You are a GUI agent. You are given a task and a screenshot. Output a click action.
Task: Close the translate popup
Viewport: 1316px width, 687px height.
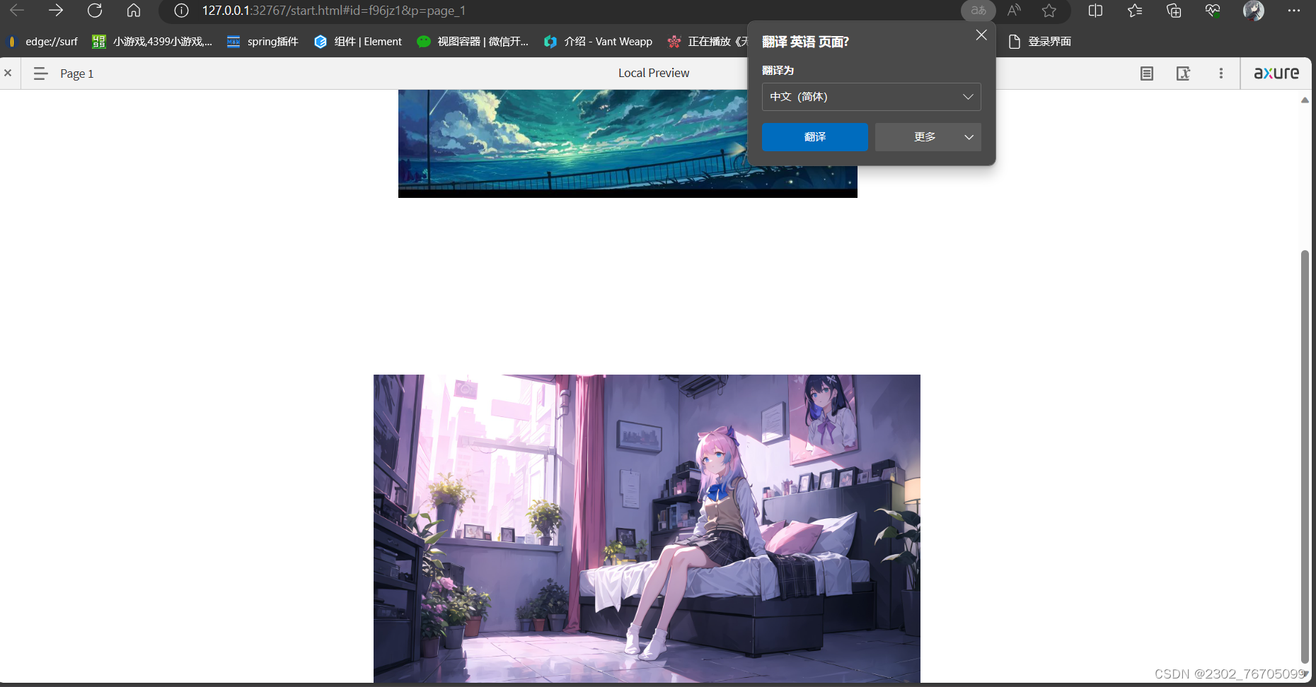[981, 35]
